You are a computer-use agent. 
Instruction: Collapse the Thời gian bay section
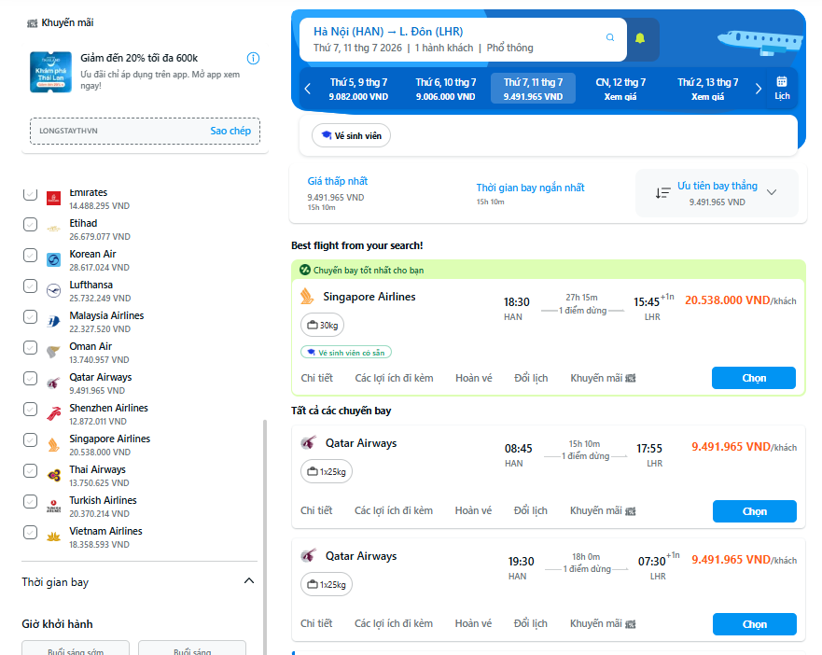[x=249, y=581]
